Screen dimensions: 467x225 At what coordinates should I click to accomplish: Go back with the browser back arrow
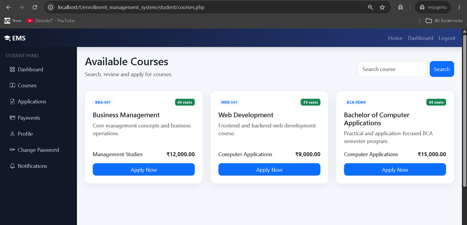coord(8,7)
